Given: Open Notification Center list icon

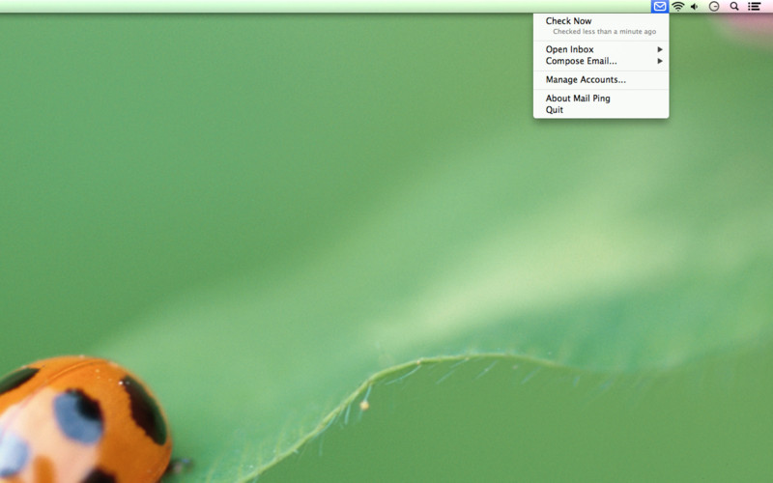Looking at the screenshot, I should pyautogui.click(x=755, y=7).
